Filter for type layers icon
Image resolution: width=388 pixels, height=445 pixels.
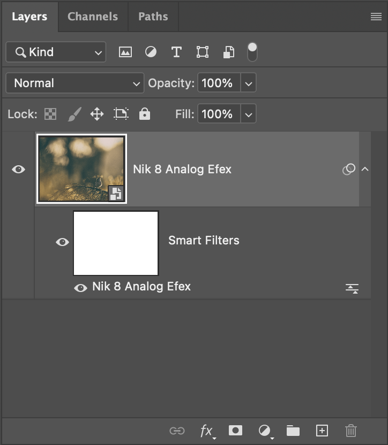pos(176,52)
